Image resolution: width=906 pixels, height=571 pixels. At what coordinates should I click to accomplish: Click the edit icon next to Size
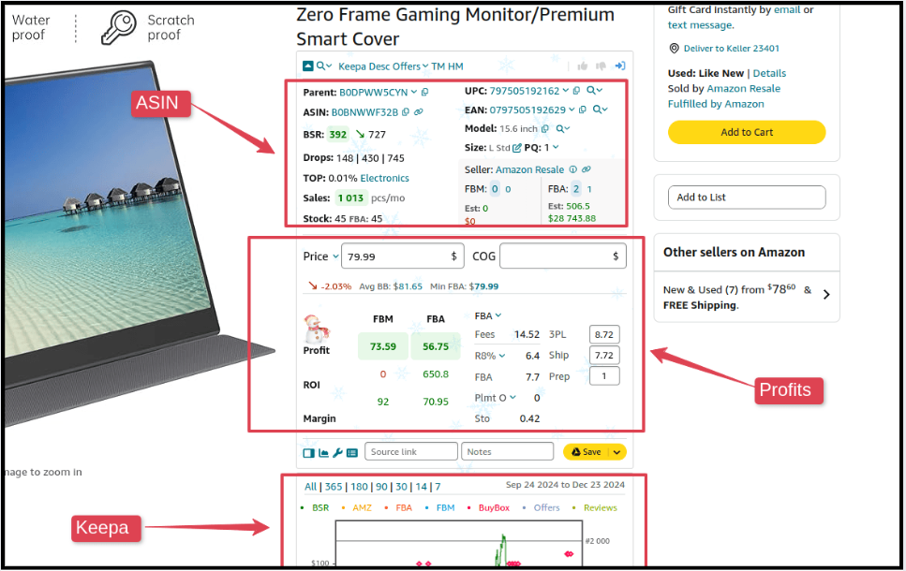[517, 148]
